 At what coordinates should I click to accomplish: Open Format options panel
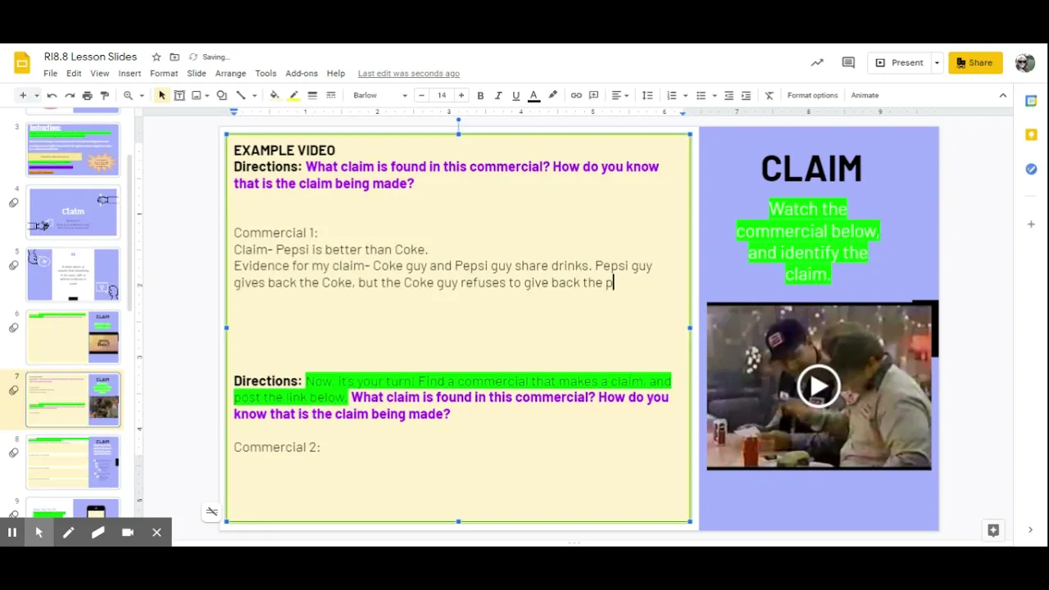tap(812, 96)
